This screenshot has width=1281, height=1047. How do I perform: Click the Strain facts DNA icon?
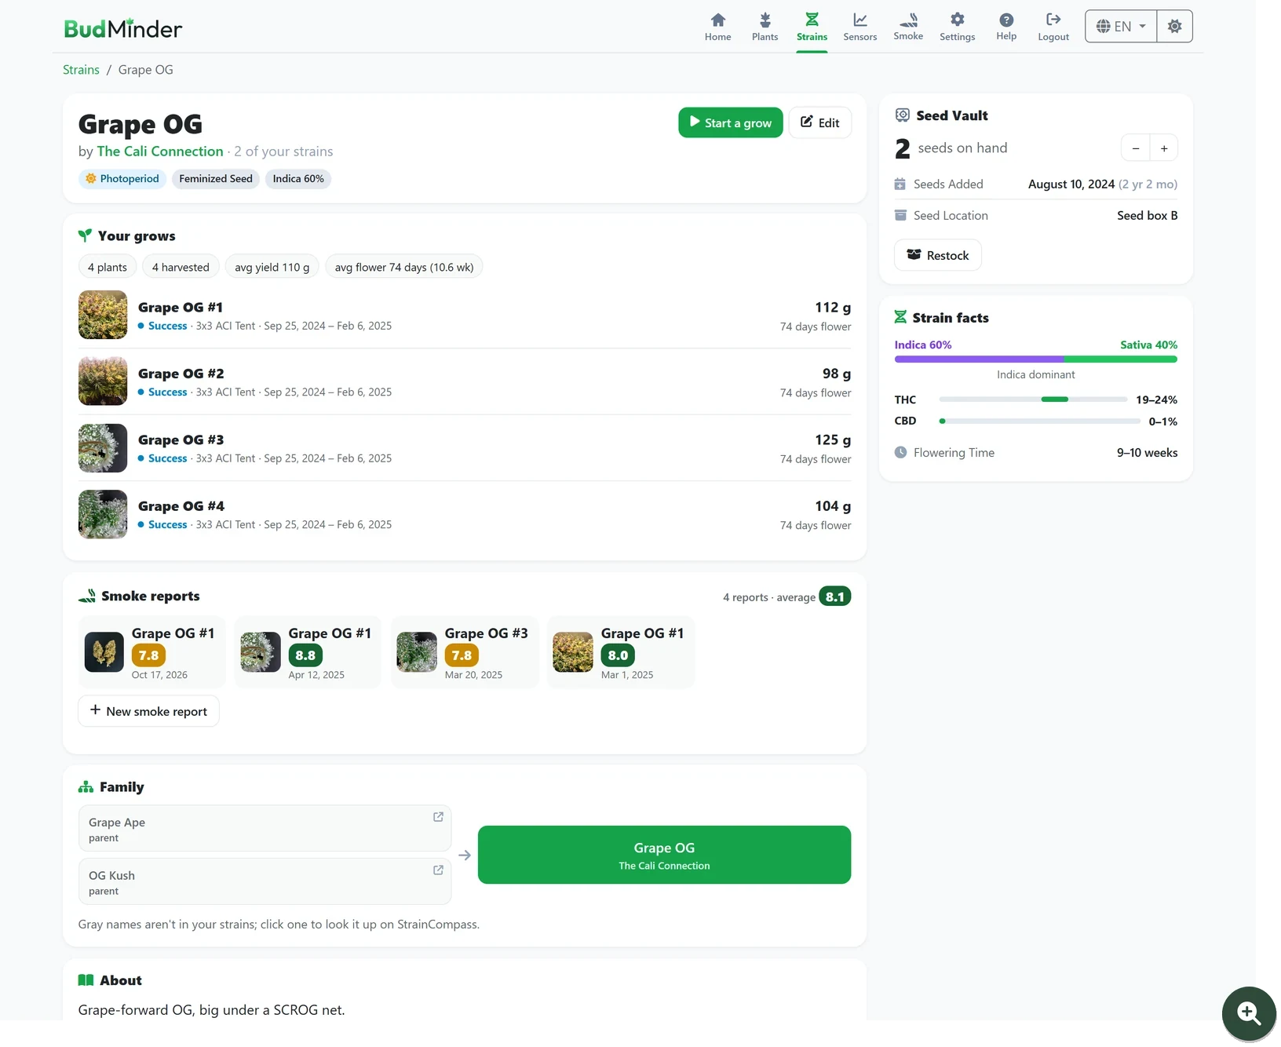coord(900,317)
